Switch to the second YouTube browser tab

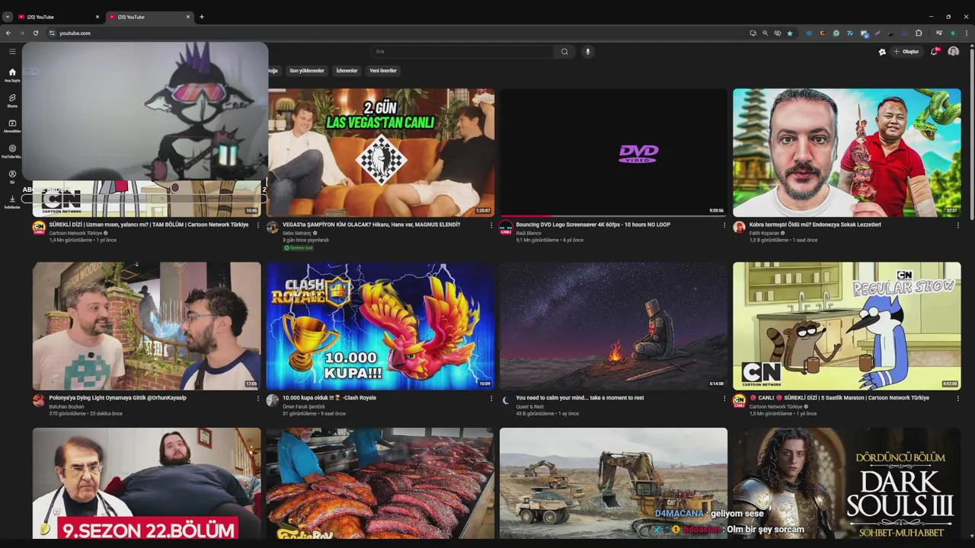pos(149,17)
